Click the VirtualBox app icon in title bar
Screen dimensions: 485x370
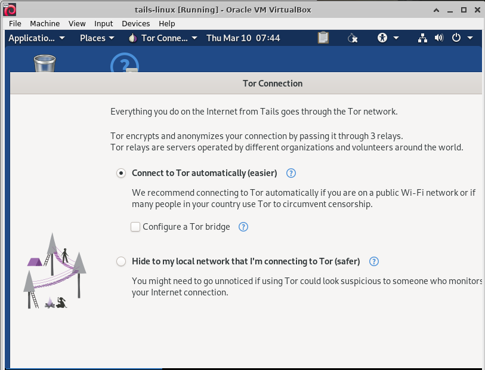(x=10, y=10)
